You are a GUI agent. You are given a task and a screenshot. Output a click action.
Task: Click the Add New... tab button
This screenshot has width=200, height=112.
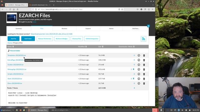pos(136,29)
